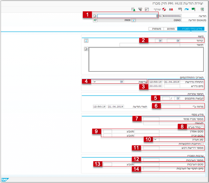Open the קבוצת מתכננים value selector

178,98
